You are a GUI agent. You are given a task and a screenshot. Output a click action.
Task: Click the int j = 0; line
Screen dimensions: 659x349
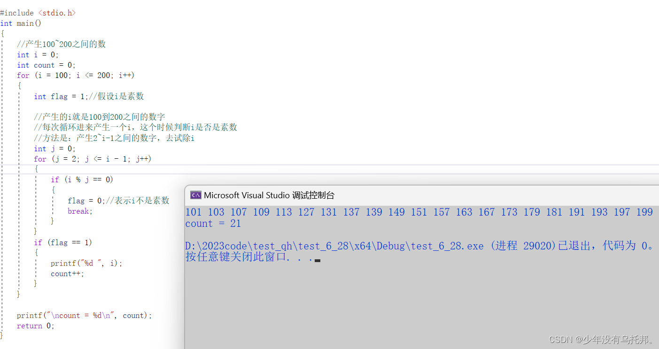(54, 149)
